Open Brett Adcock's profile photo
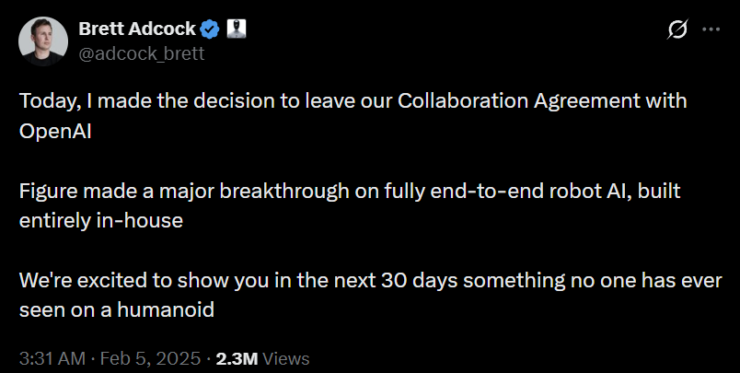Screen dimensions: 740x373 (x=40, y=41)
